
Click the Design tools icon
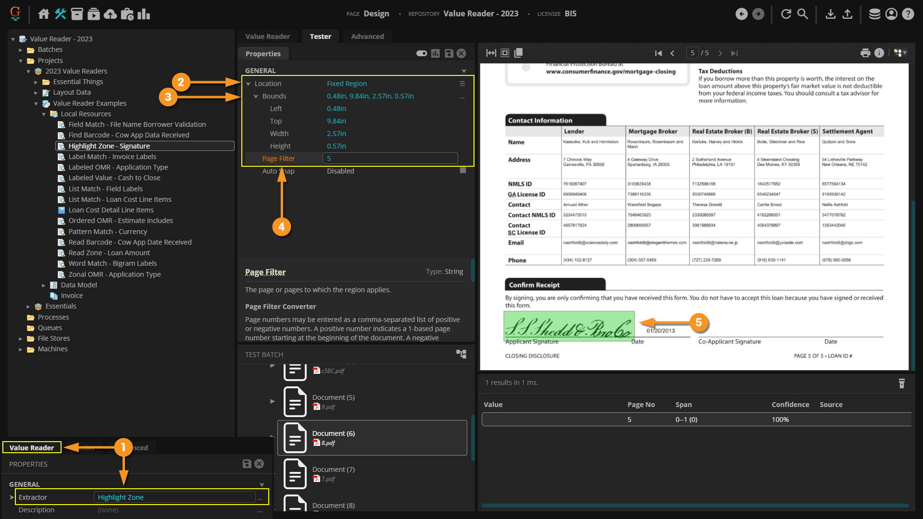click(x=60, y=14)
